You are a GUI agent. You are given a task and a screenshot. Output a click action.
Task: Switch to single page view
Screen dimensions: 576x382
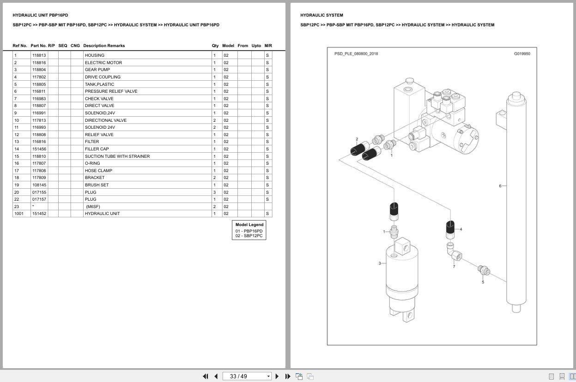[x=551, y=376]
